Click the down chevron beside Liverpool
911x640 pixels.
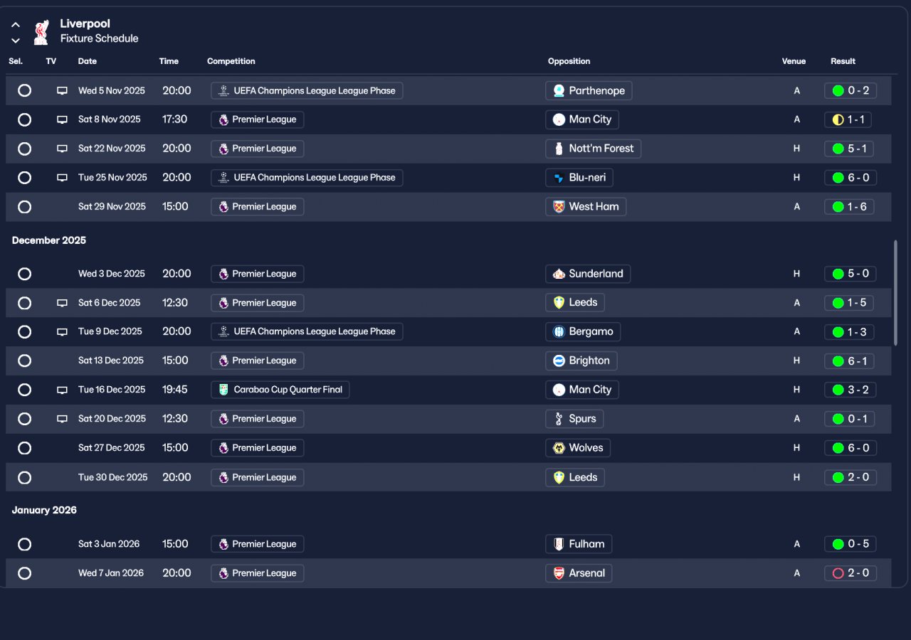[x=16, y=41]
